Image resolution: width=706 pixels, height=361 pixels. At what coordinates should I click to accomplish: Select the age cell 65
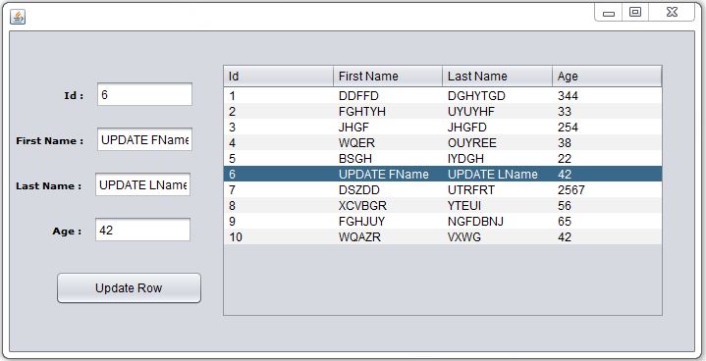coord(607,221)
